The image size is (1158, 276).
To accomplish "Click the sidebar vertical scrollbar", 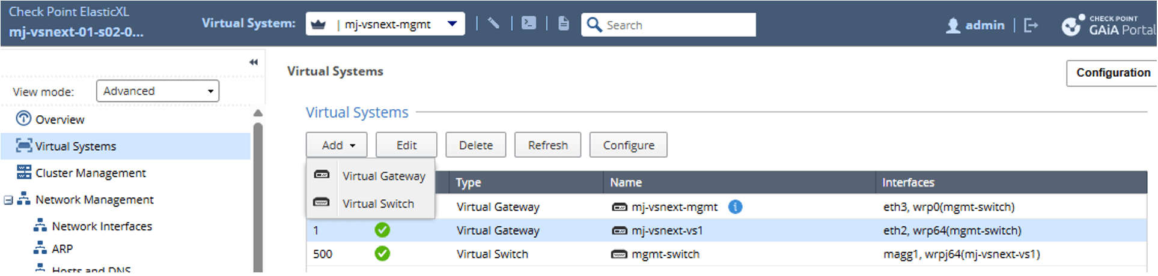I will pyautogui.click(x=258, y=192).
